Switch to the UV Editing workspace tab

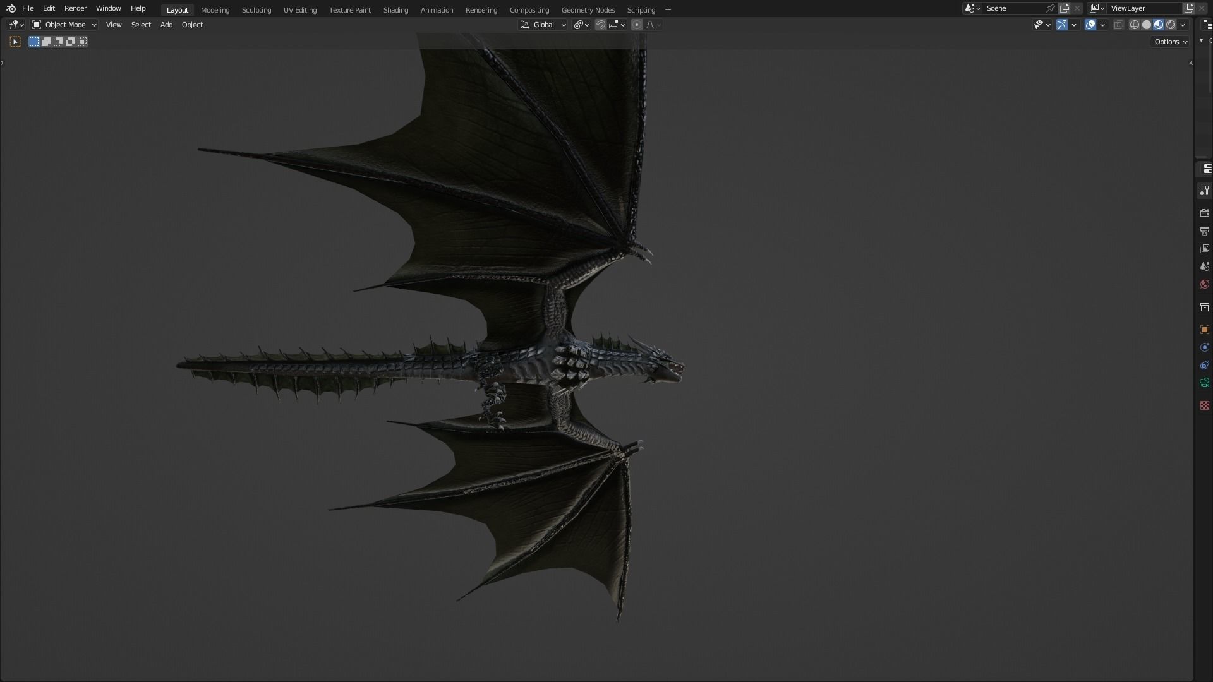click(299, 10)
